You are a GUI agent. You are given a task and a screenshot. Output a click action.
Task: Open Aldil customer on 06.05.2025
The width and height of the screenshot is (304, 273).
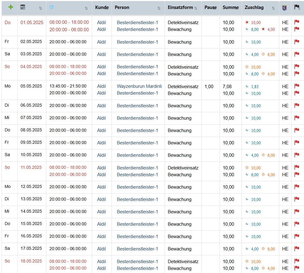tap(101, 106)
